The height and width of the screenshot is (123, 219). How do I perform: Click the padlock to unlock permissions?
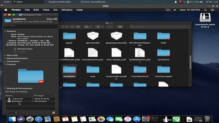pos(54,112)
